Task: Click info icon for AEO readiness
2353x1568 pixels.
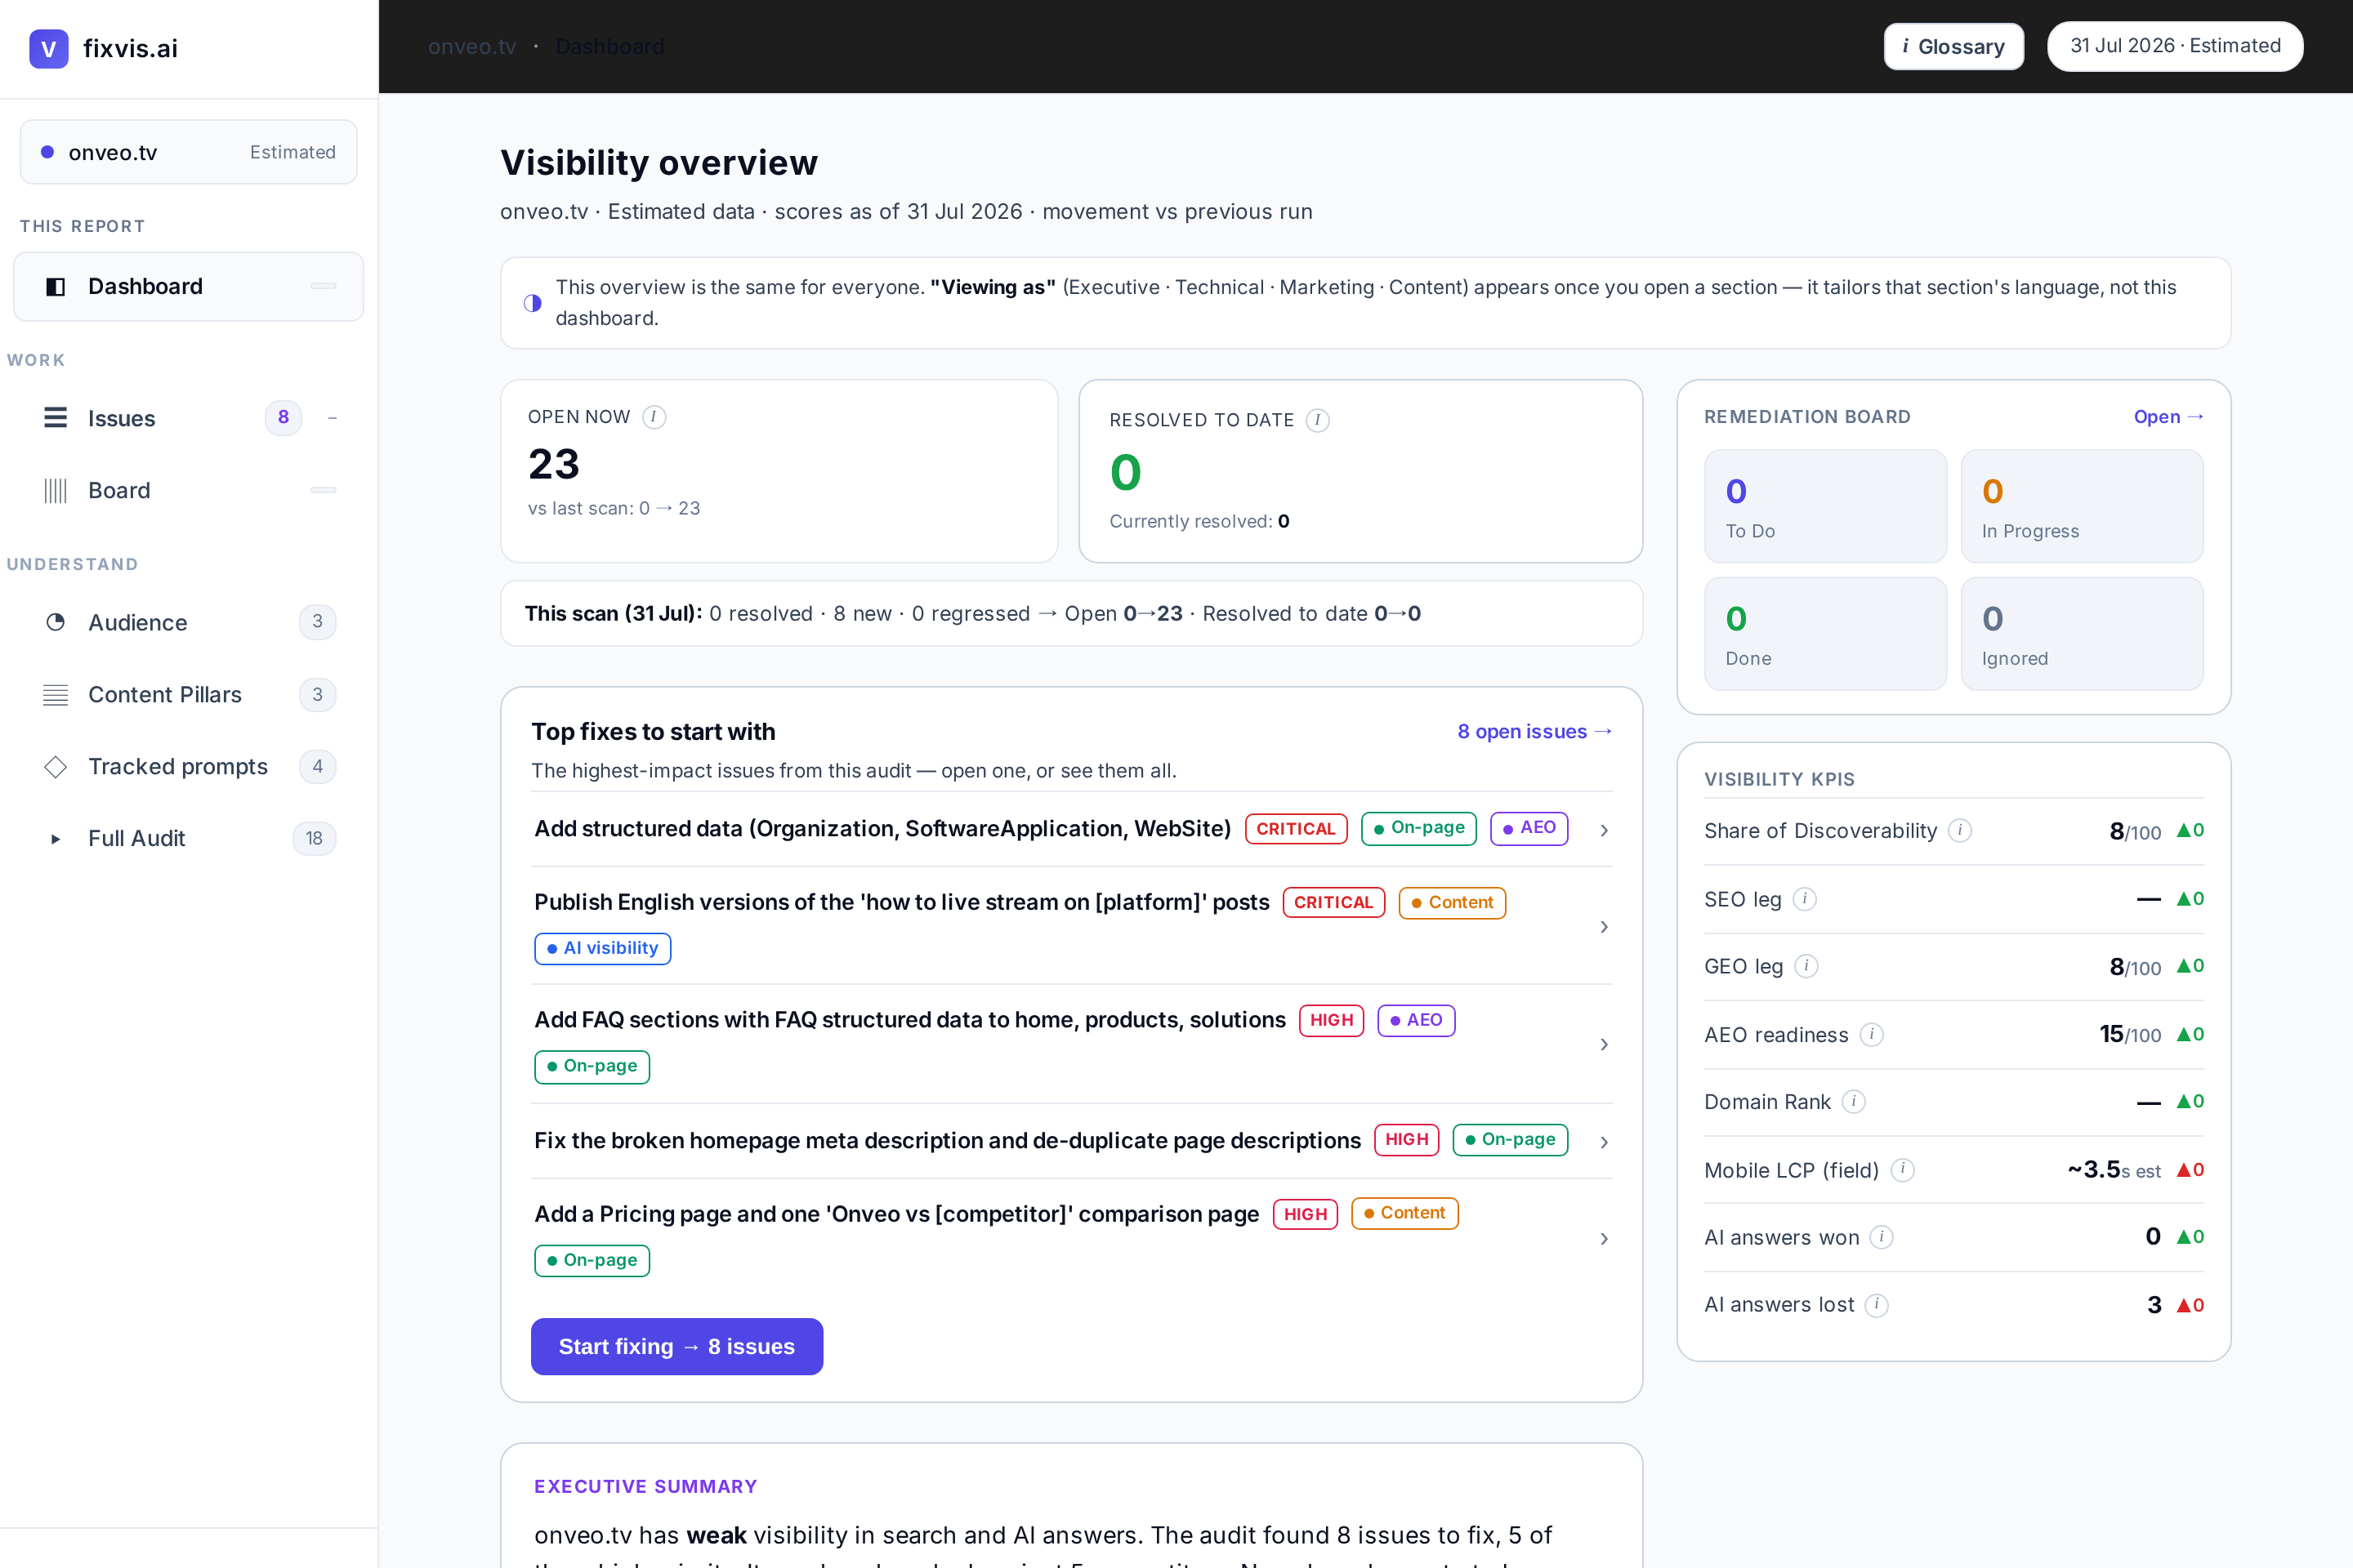Action: tap(1871, 1034)
